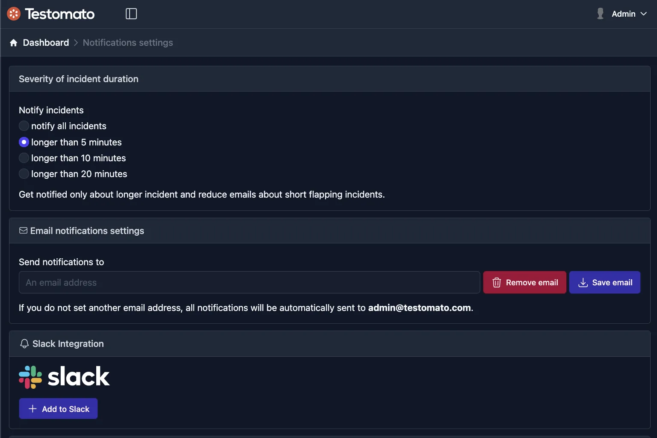Click the home icon in the breadcrumb
Image resolution: width=657 pixels, height=438 pixels.
[13, 42]
